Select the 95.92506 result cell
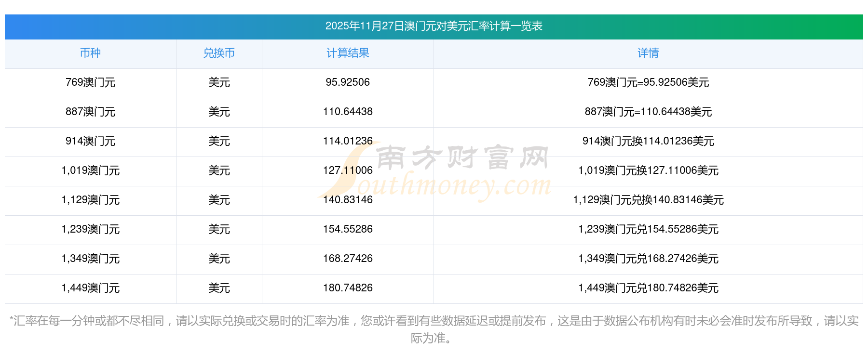Viewport: 868px width, 353px height. (x=348, y=82)
